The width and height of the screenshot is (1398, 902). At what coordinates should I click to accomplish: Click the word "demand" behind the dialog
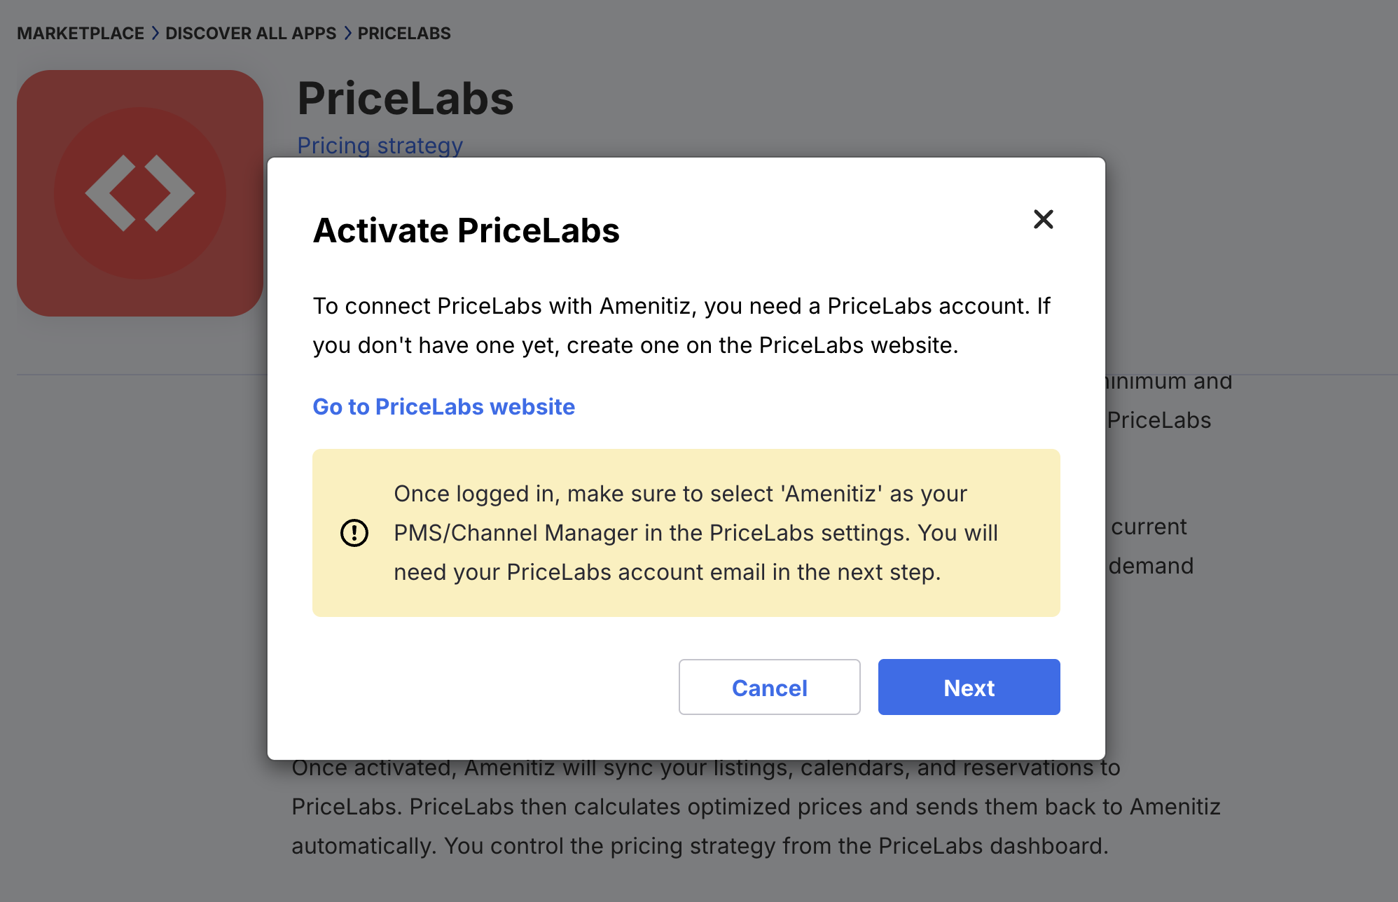1151,566
